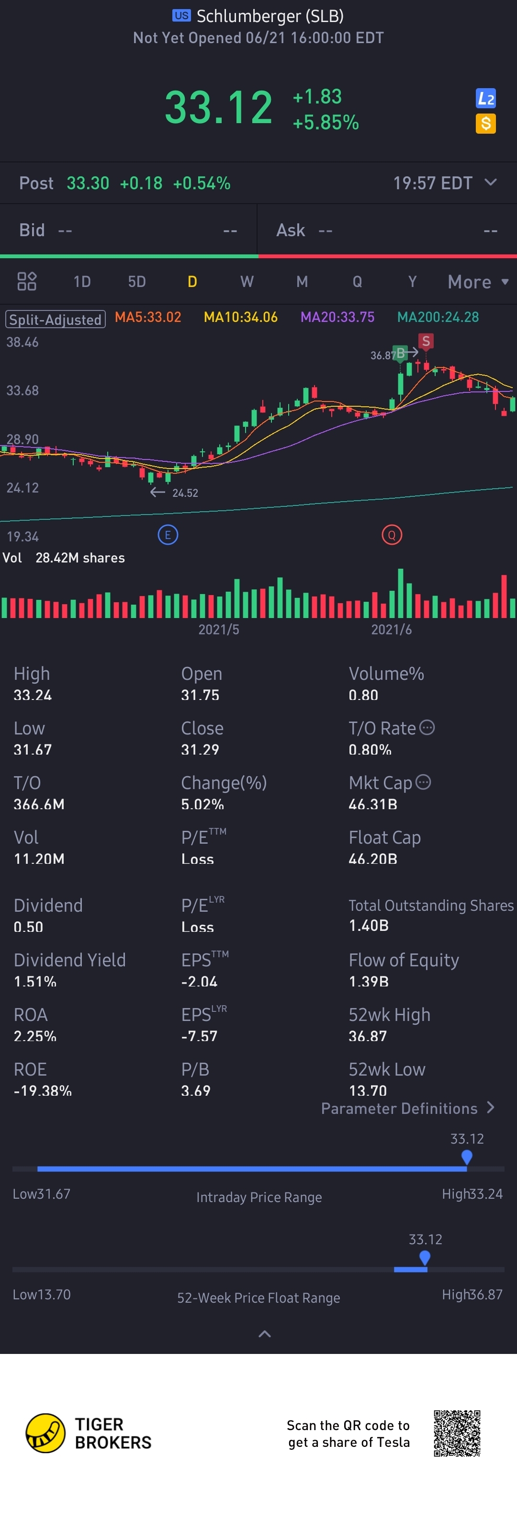Switch chart to 1D timeframe
517x1513 pixels.
[82, 282]
